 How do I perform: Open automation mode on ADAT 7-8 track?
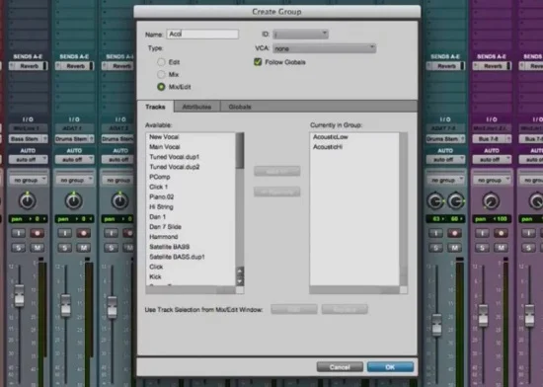[445, 159]
